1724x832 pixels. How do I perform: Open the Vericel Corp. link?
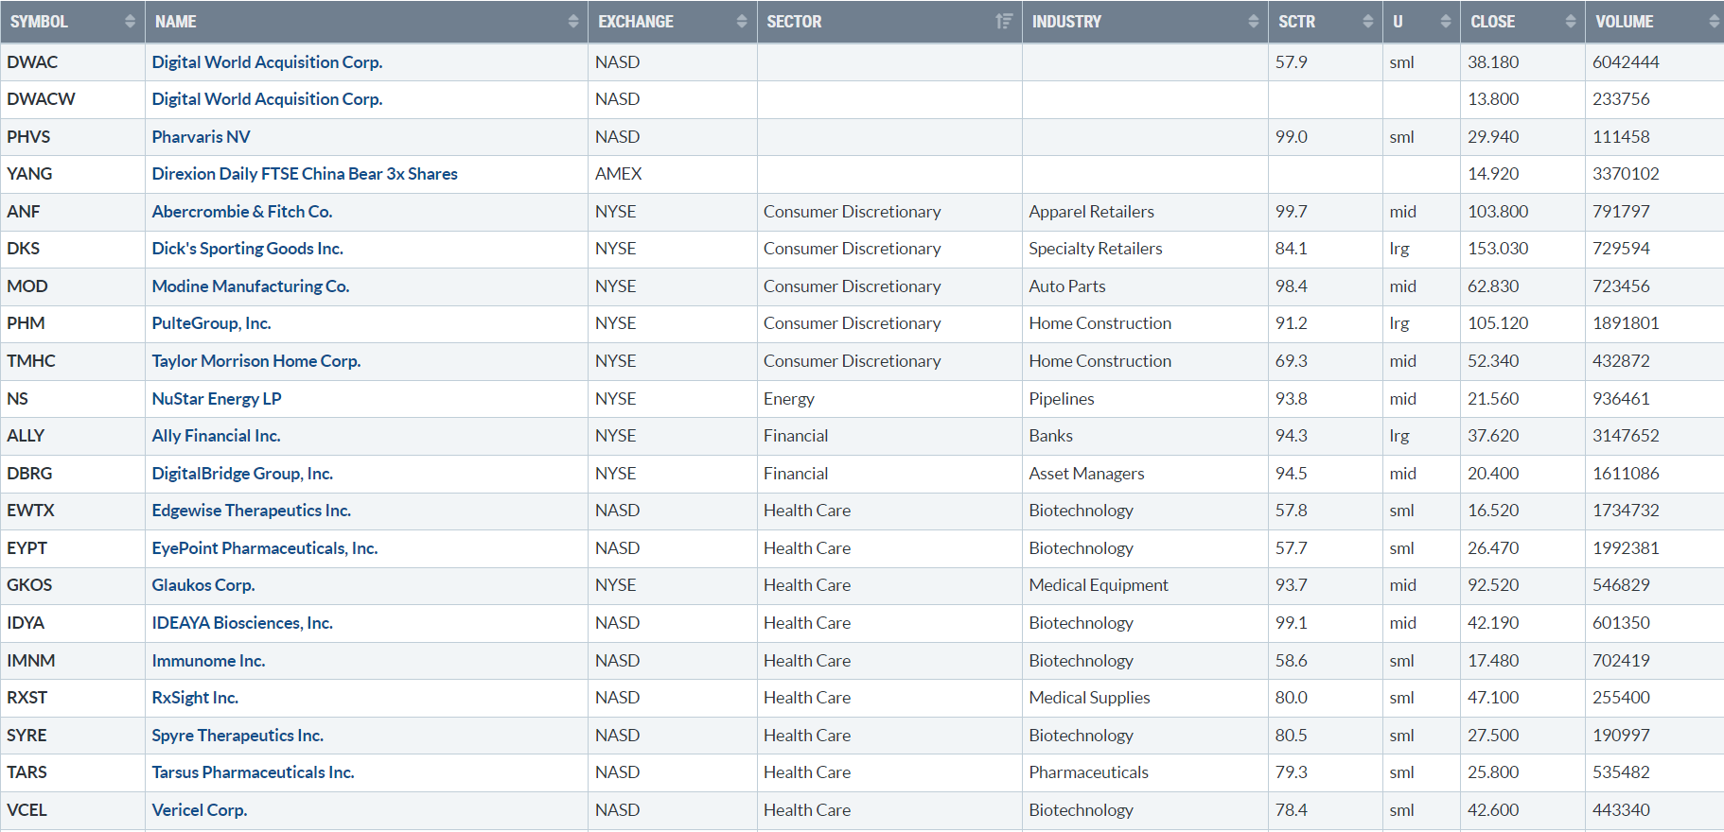coord(200,810)
